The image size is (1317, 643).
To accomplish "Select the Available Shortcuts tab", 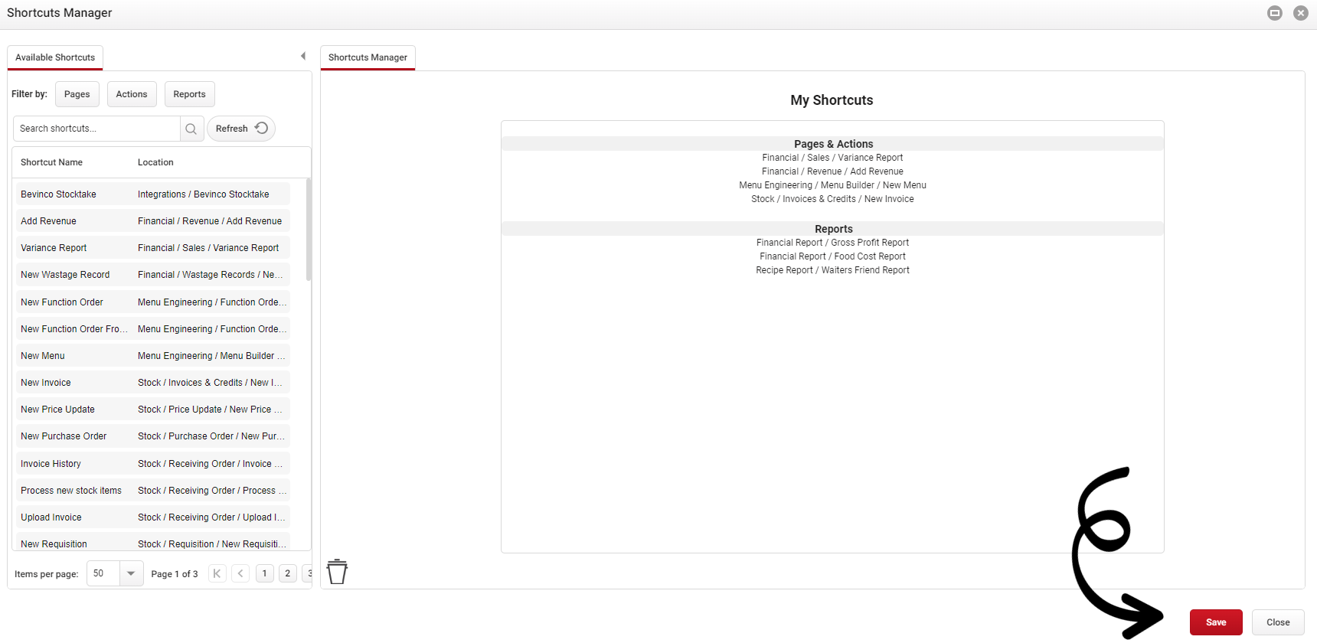I will pos(55,57).
